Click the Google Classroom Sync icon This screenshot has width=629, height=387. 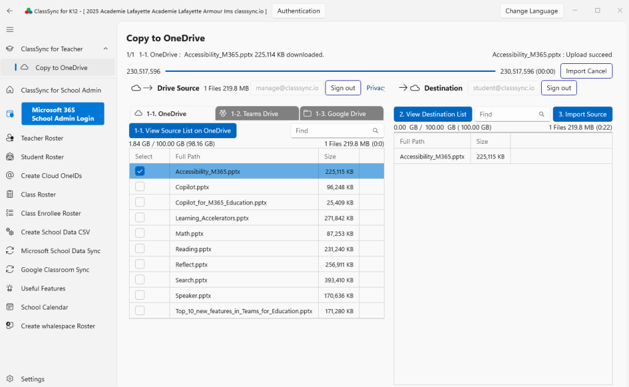click(x=10, y=270)
